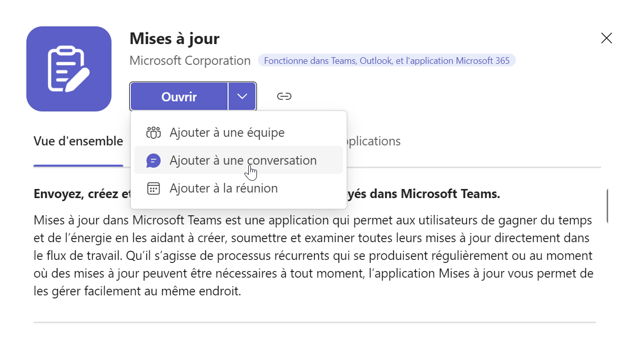Open the app with the Ouvrir button
This screenshot has width=634, height=345.
click(178, 96)
